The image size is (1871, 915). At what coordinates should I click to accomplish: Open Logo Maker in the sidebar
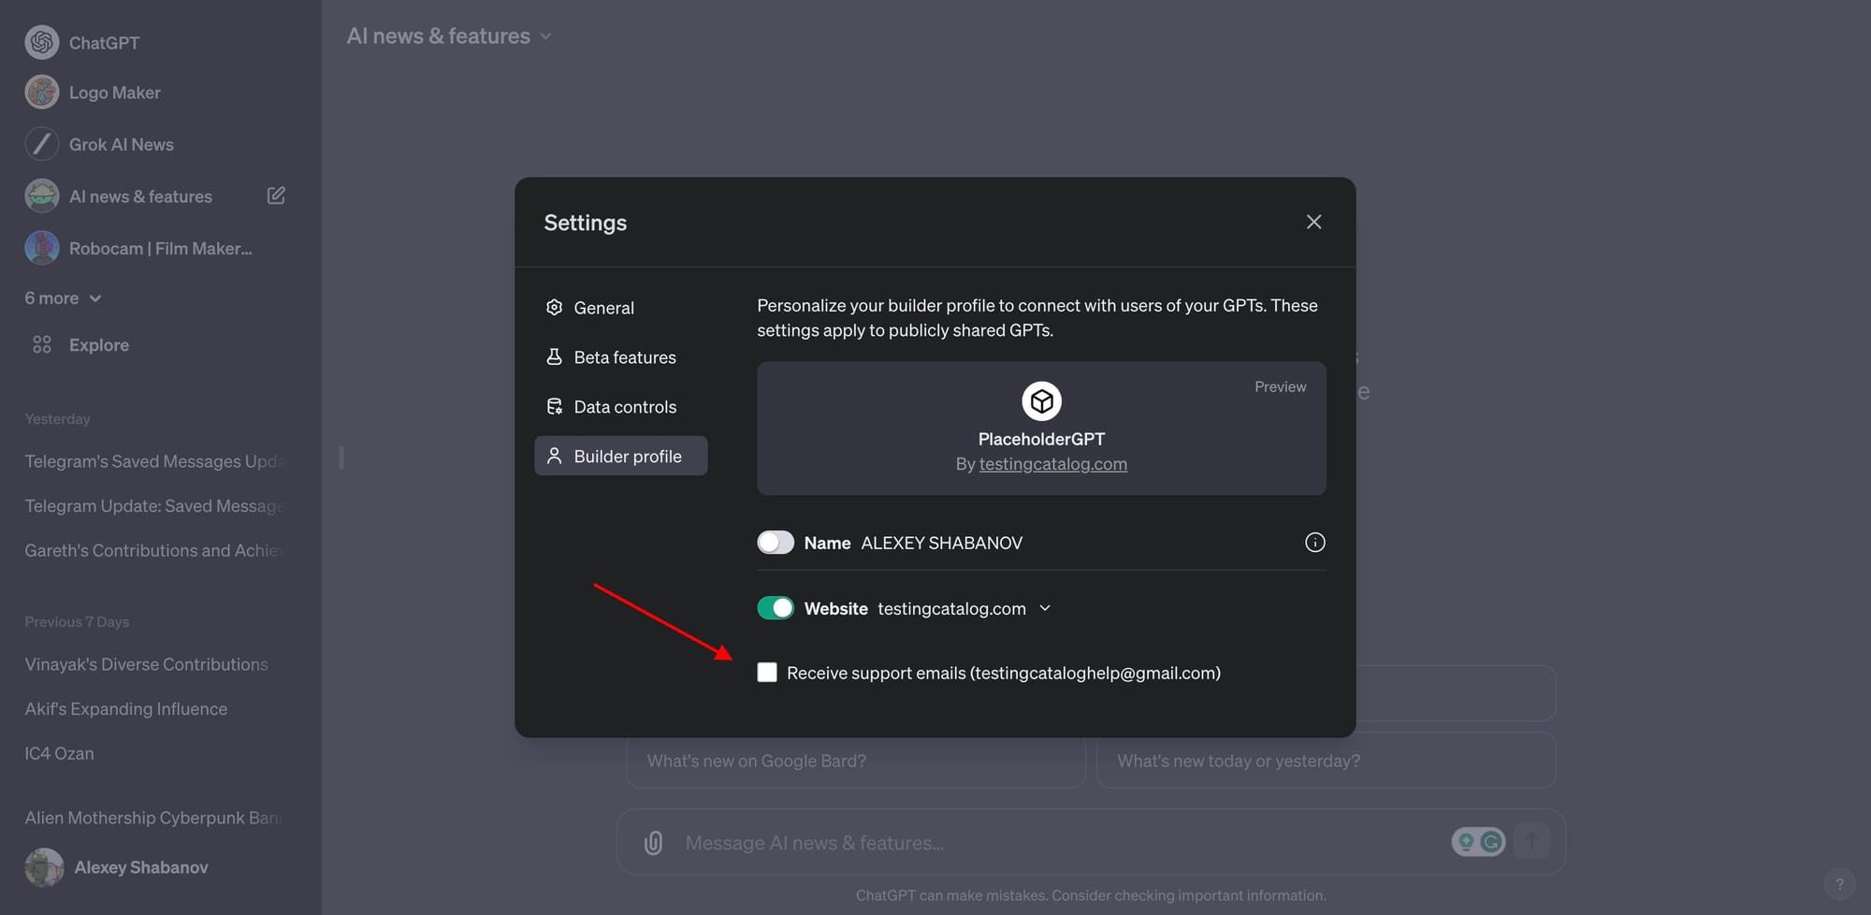pyautogui.click(x=115, y=93)
